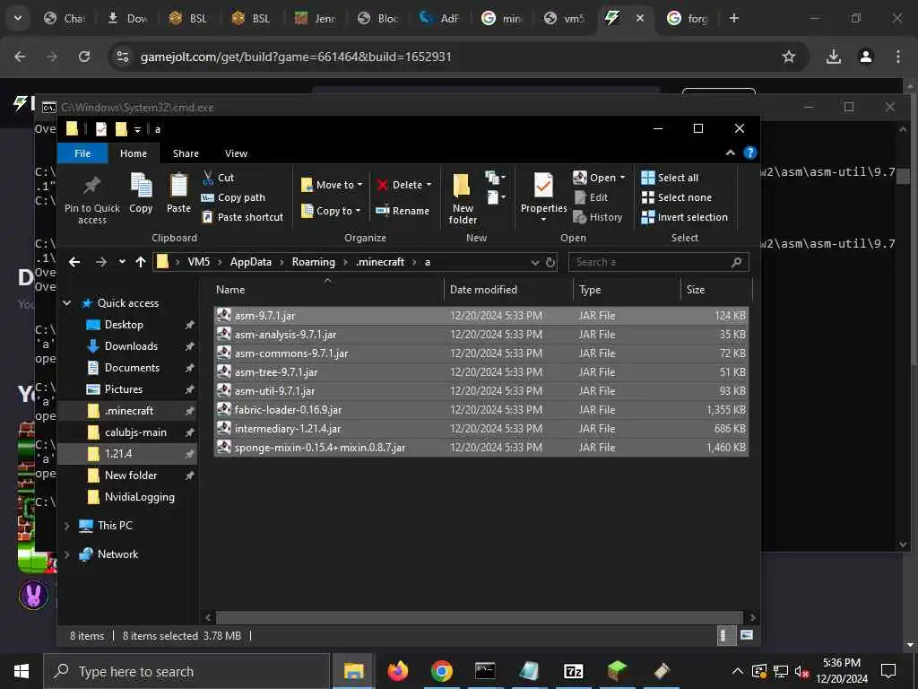The height and width of the screenshot is (689, 918).
Task: Refresh the current folder view
Action: pyautogui.click(x=550, y=262)
